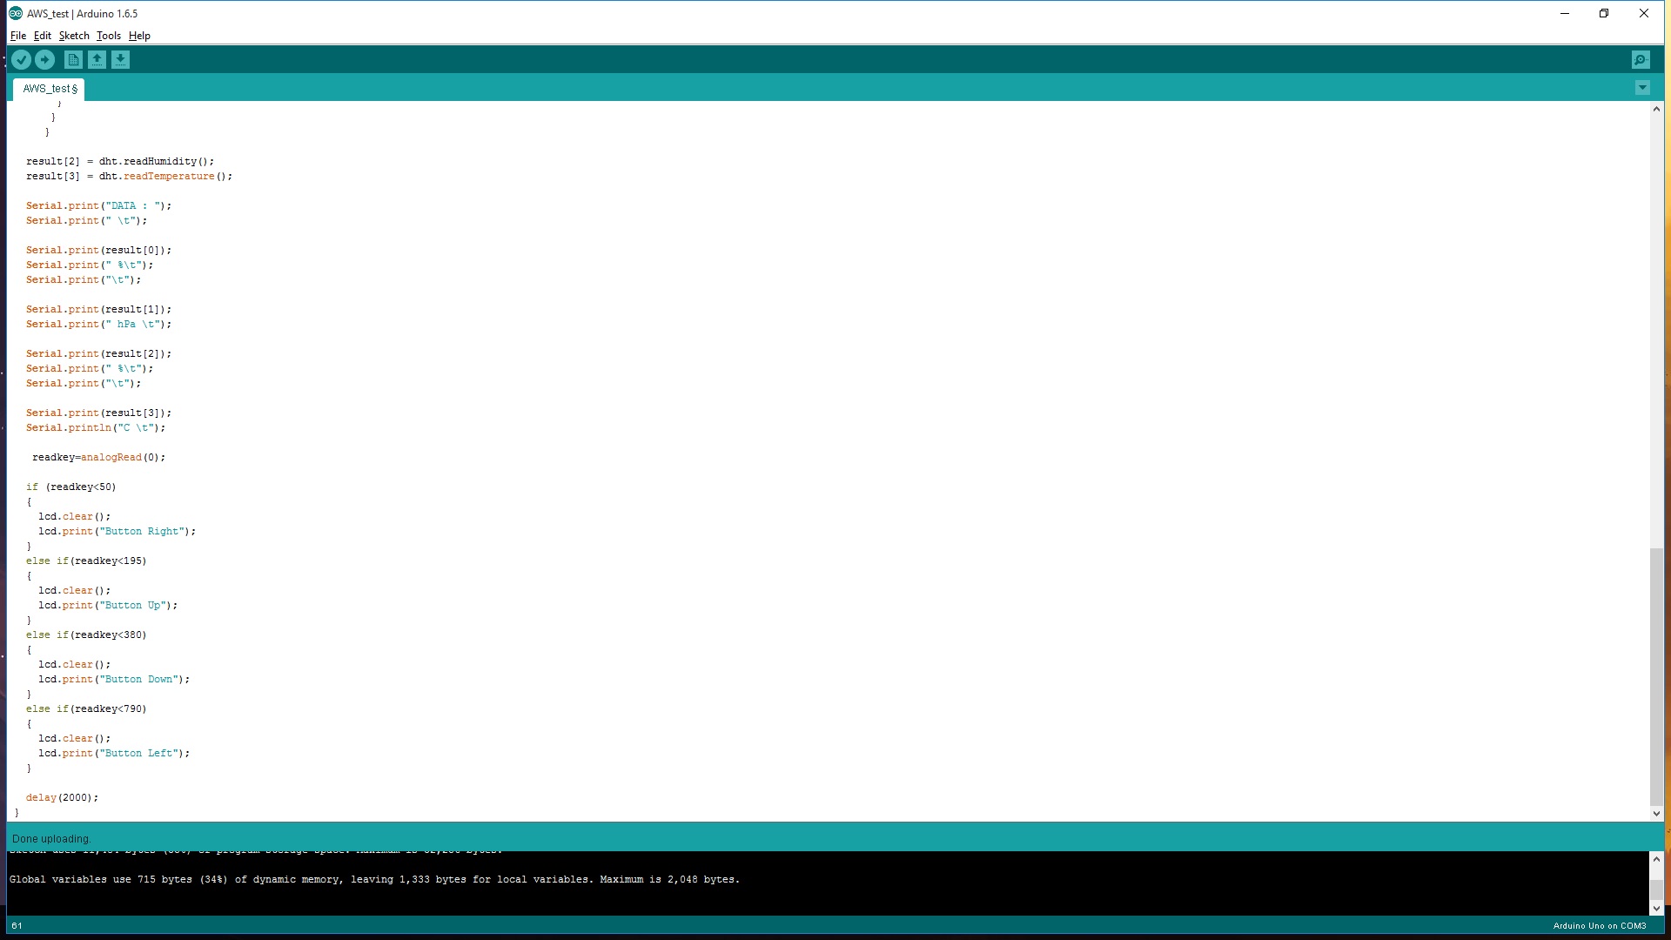Restore down the Arduino window
Viewport: 1671px width, 940px height.
[x=1604, y=13]
